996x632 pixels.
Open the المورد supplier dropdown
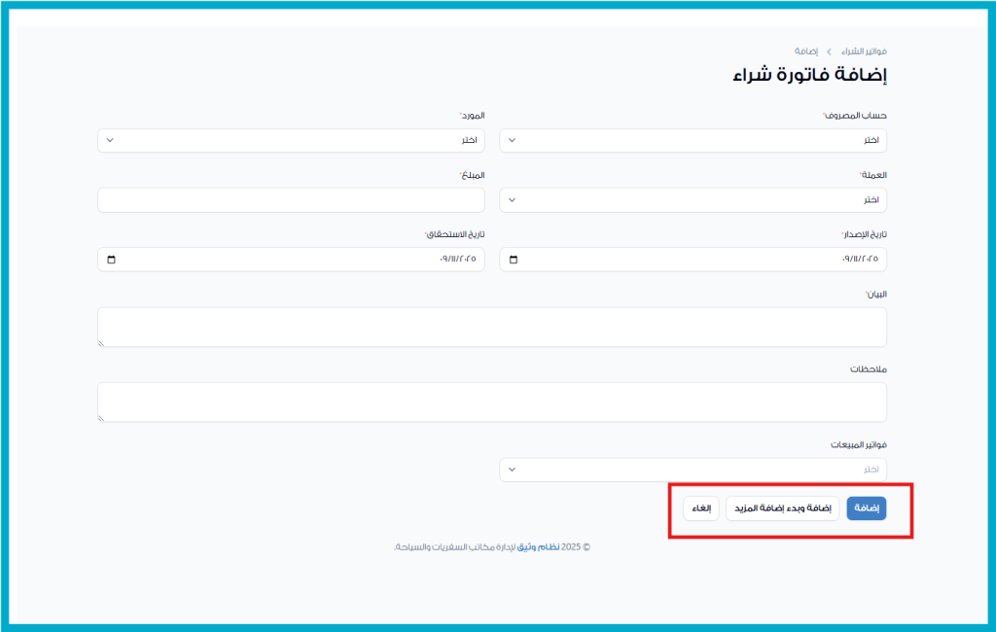click(x=291, y=140)
